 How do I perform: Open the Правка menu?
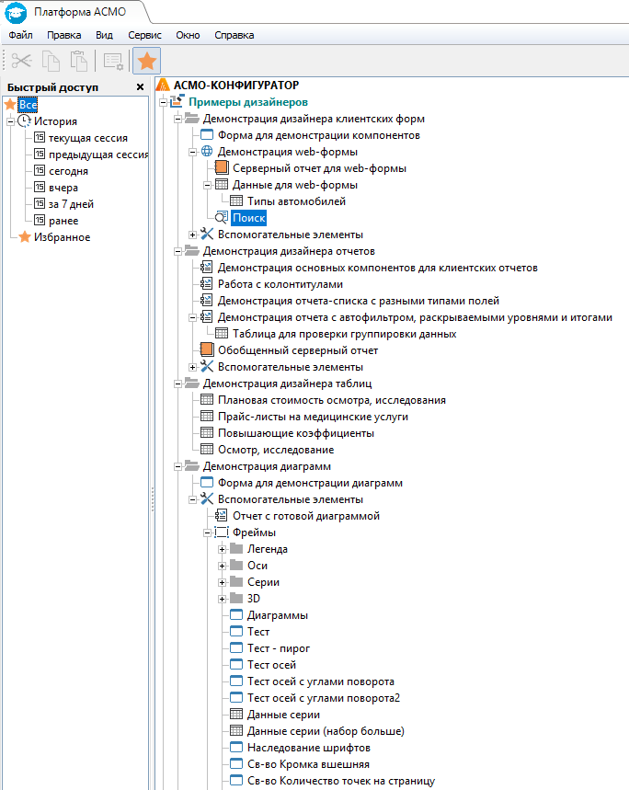click(64, 35)
